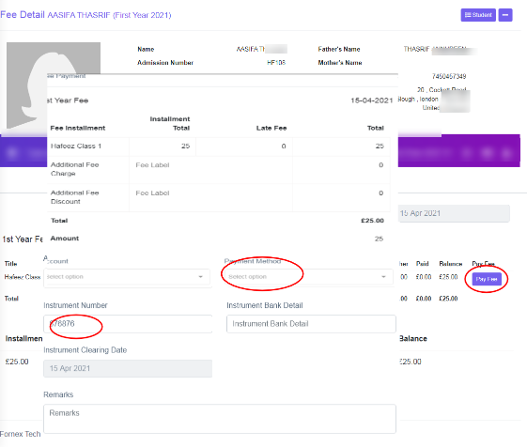This screenshot has width=527, height=447.
Task: Click the student profile photo placeholder
Action: click(x=54, y=86)
